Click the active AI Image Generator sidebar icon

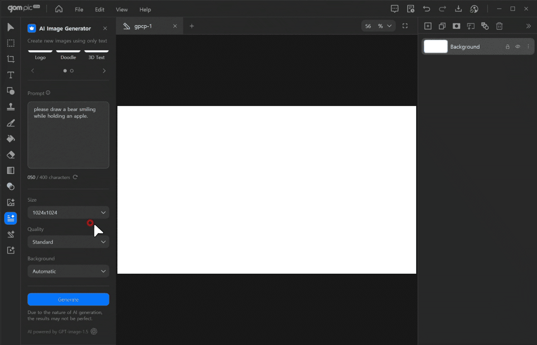tap(10, 218)
